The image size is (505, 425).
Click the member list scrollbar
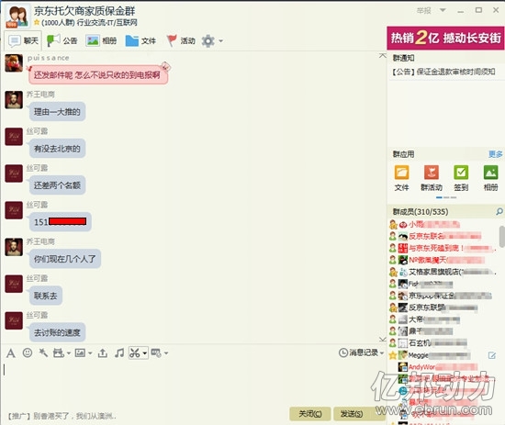coord(501,236)
